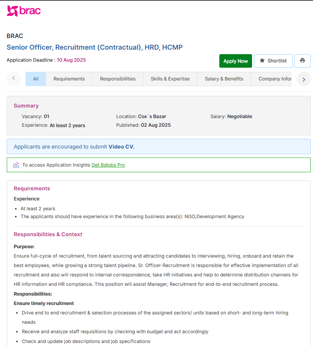Click the Apply Now button
This screenshot has width=313, height=346.
(236, 61)
